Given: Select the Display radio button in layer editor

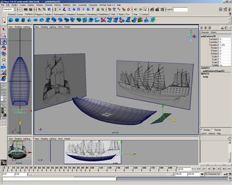Looking at the screenshot, I should [x=202, y=130].
